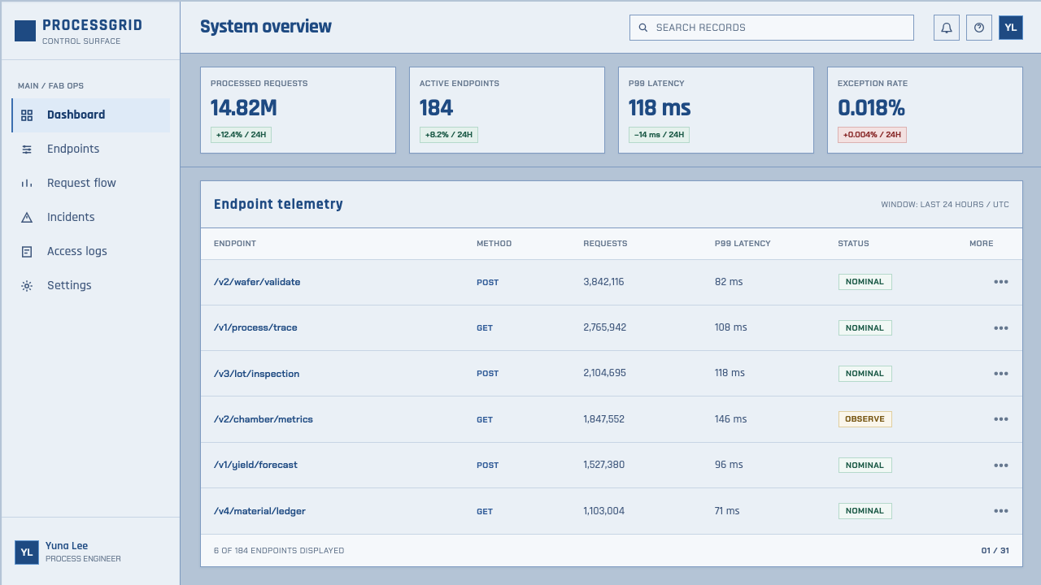
Task: Click the search magnifier icon
Action: [643, 28]
